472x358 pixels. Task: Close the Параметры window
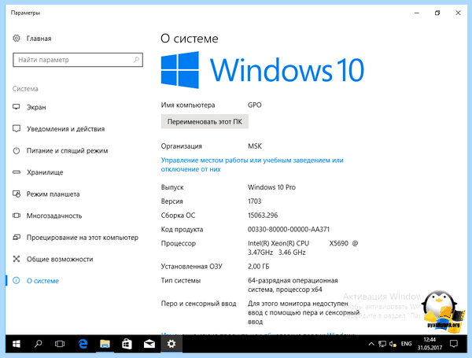pos(458,13)
